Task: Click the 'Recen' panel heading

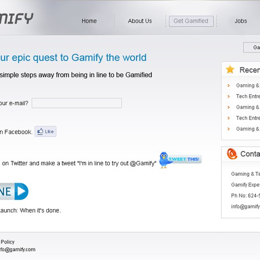Action: pyautogui.click(x=250, y=70)
